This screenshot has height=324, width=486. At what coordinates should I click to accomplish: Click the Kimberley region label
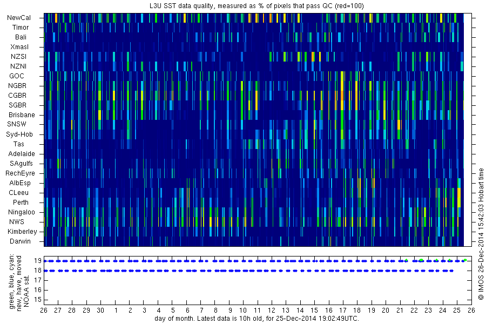tap(22, 232)
